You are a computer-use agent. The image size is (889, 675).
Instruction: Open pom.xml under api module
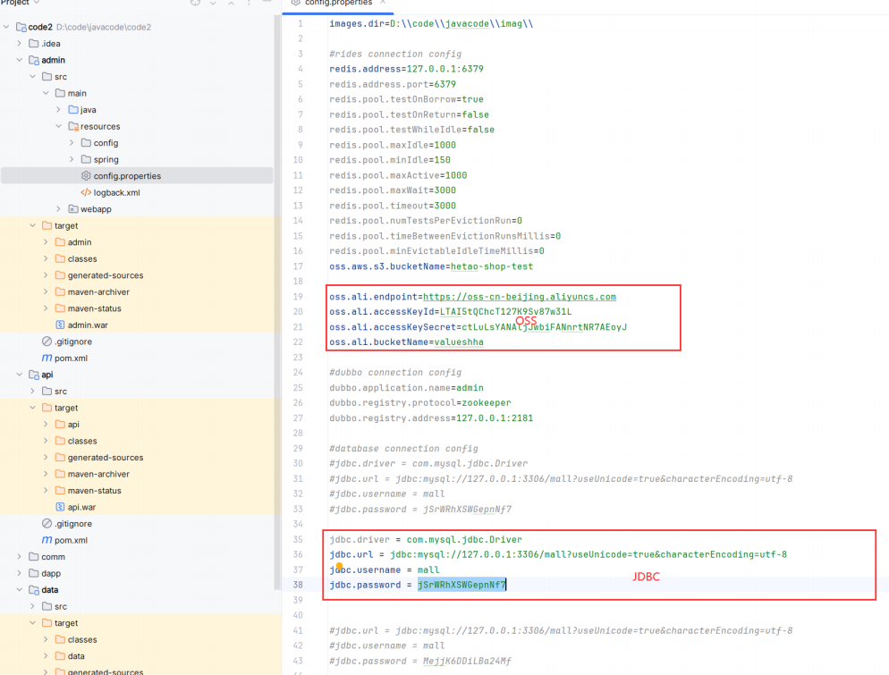tap(71, 539)
